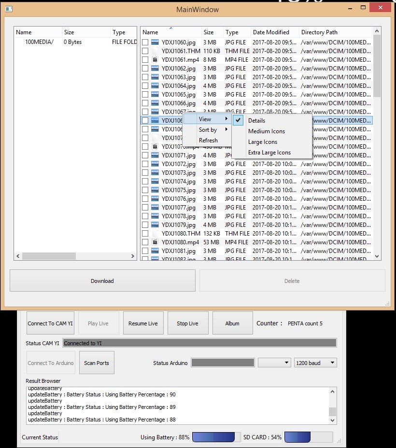
Task: Click the video clapper icon of YDXJ1061.mp4
Action: click(155, 59)
